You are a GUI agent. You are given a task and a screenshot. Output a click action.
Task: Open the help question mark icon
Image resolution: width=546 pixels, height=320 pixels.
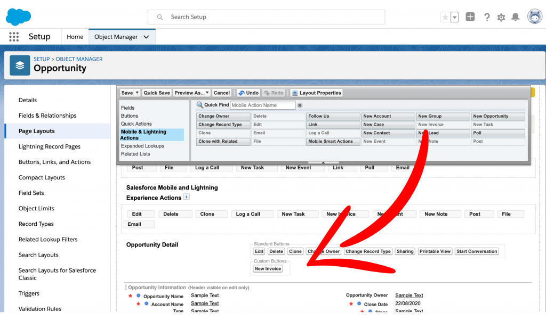coord(487,17)
